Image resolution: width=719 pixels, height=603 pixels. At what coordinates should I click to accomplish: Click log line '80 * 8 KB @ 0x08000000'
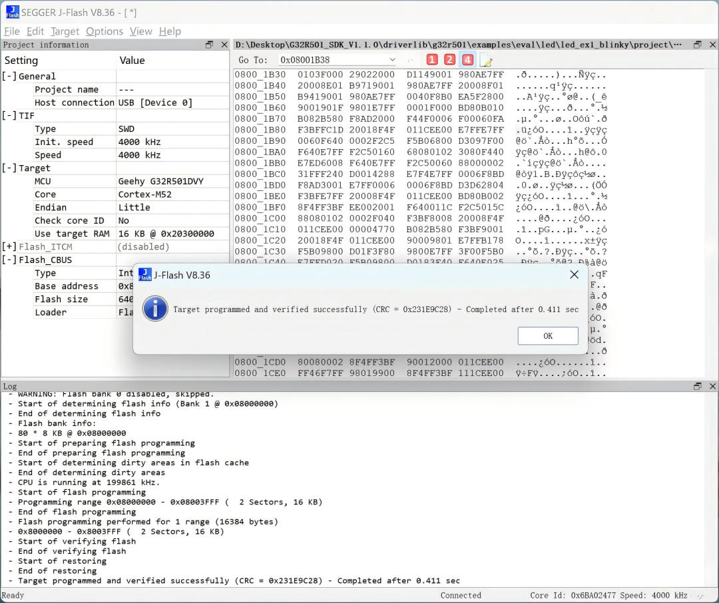click(x=67, y=433)
